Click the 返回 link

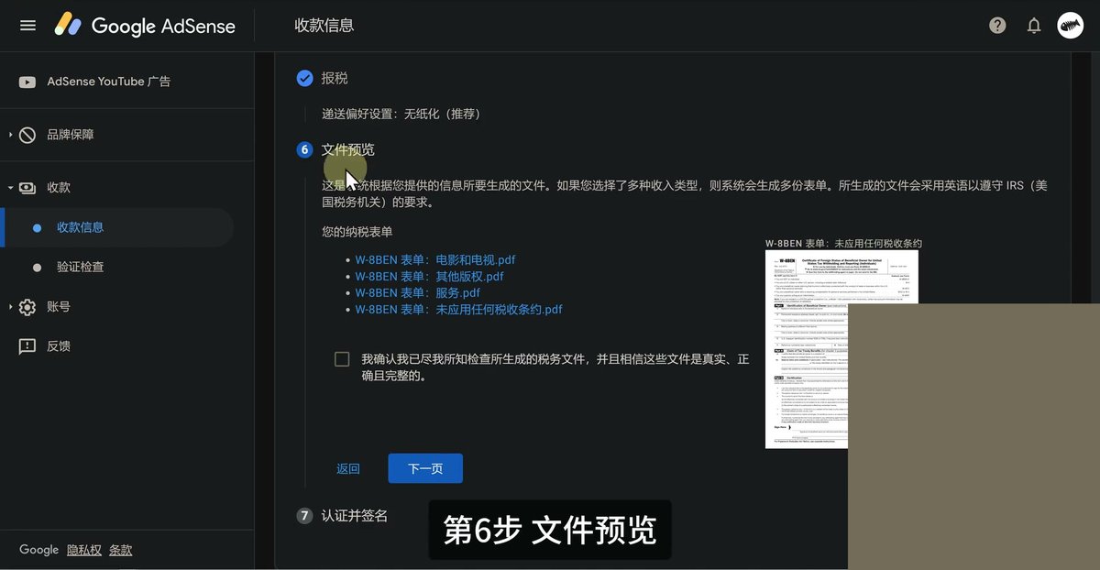348,468
